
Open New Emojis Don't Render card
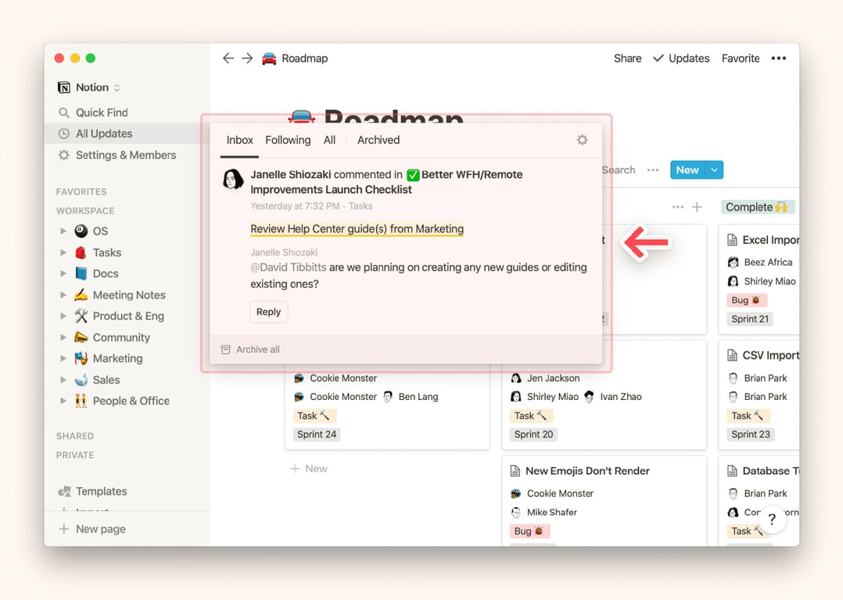(587, 471)
